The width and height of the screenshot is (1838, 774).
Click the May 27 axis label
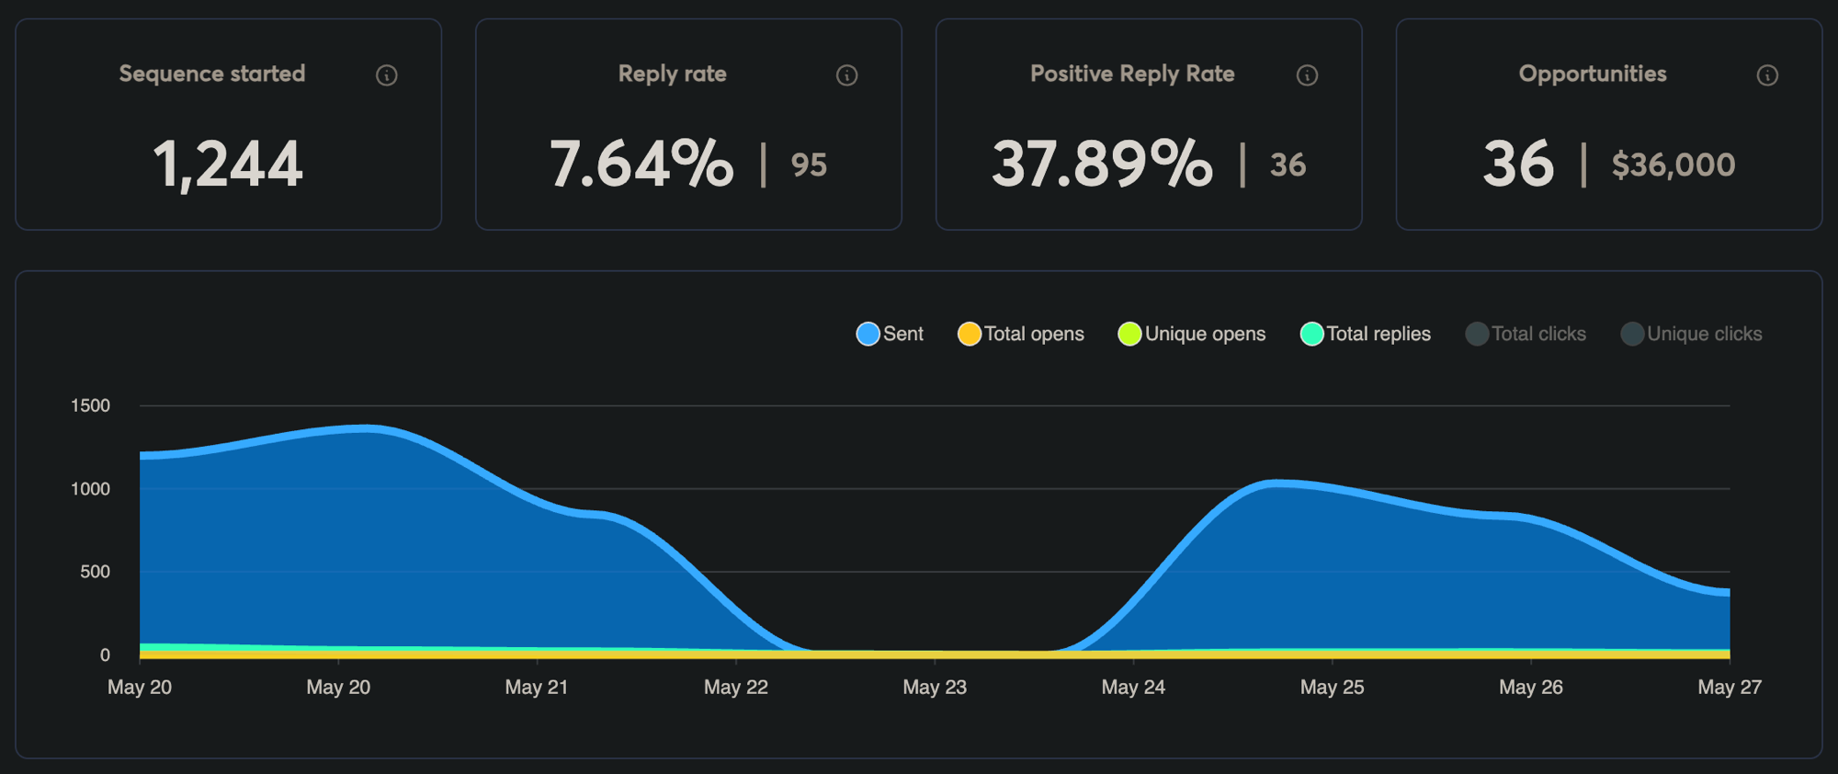1730,688
